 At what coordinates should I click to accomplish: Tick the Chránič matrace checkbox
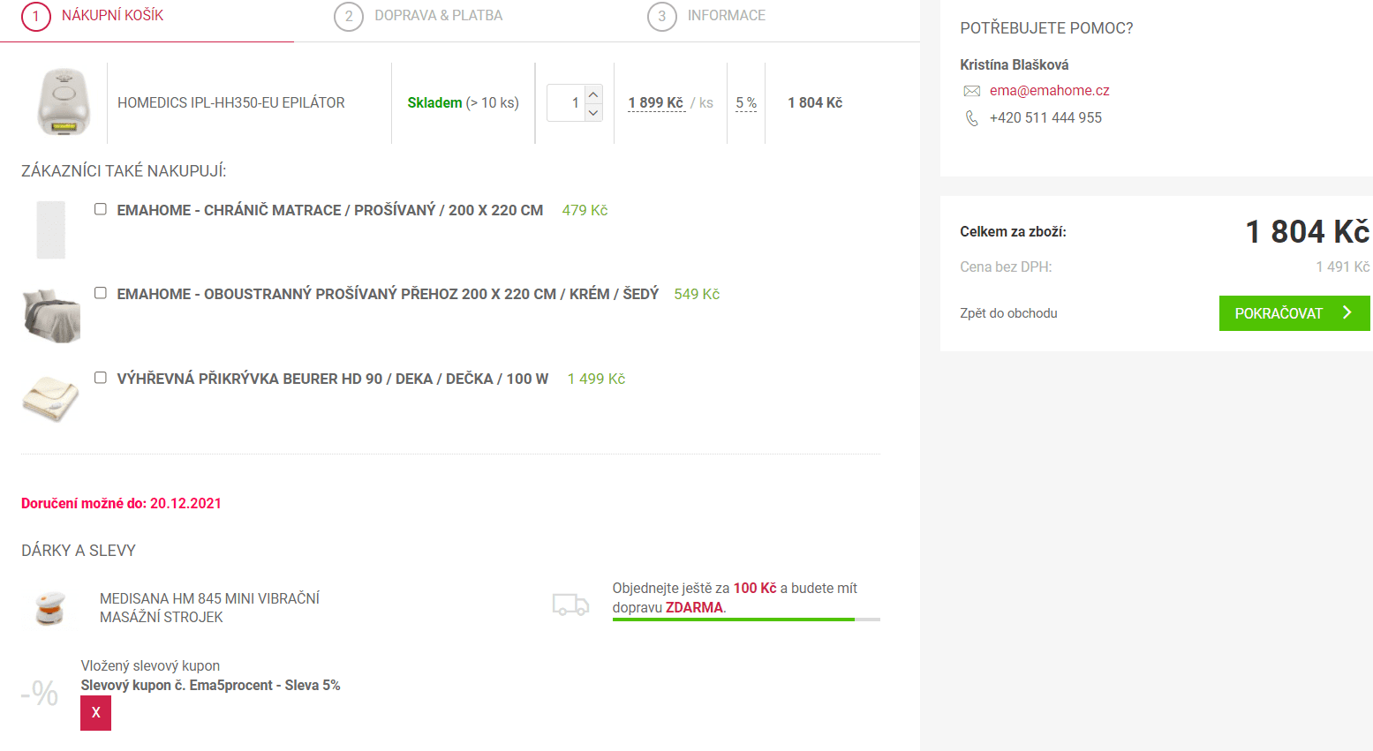coord(101,209)
